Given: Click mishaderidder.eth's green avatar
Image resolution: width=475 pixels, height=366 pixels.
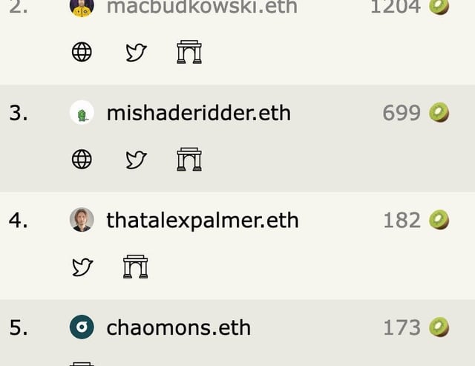Looking at the screenshot, I should 82,112.
